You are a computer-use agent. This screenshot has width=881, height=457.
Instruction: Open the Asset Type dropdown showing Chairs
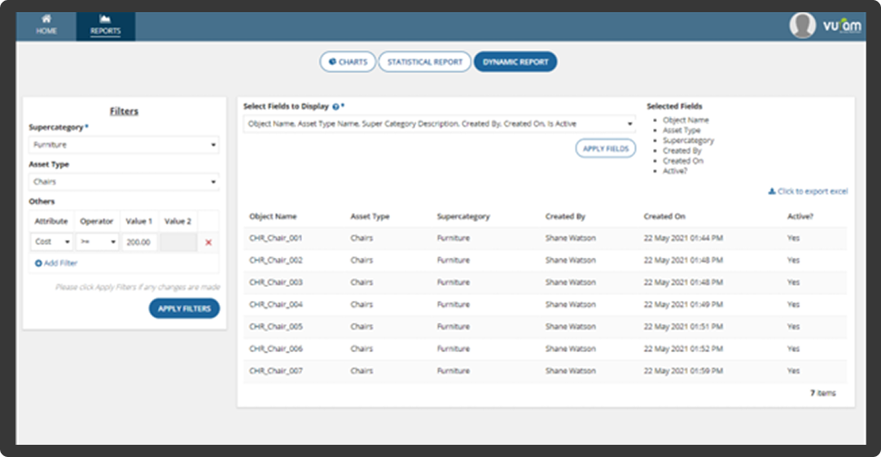[x=124, y=182]
